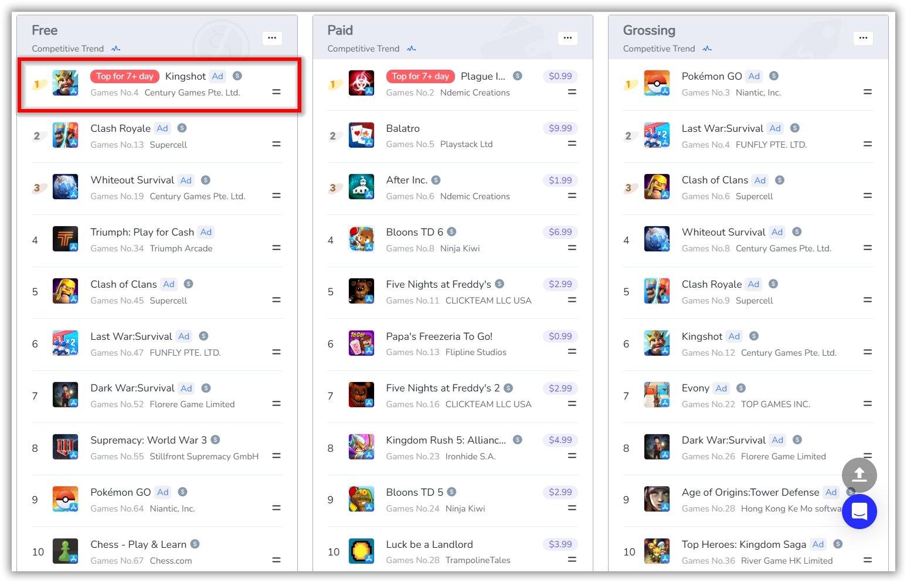Click publisher TrampolineTales
Viewport: 907px width, 583px height.
478,560
